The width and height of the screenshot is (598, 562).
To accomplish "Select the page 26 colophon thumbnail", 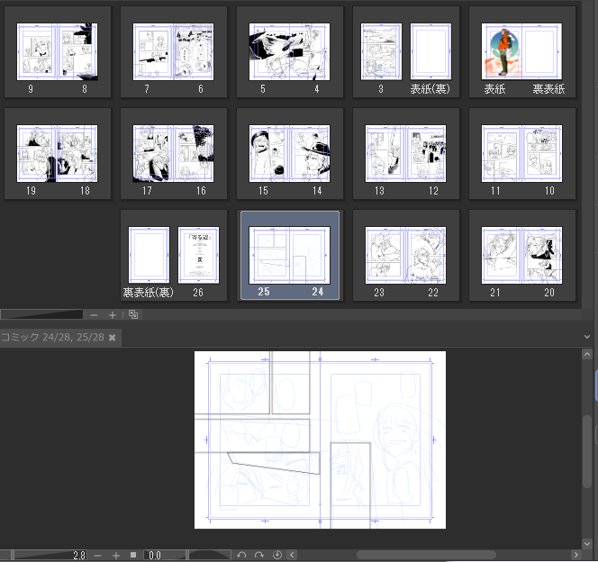I will click(199, 256).
